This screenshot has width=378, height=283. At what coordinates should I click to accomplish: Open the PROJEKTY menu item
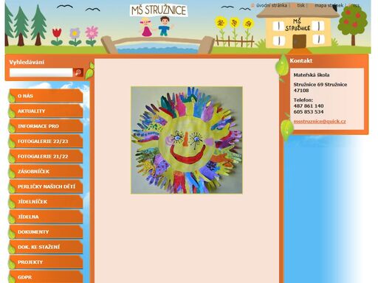coord(46,262)
